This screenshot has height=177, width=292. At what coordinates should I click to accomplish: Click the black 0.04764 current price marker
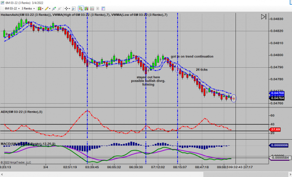click(x=277, y=98)
